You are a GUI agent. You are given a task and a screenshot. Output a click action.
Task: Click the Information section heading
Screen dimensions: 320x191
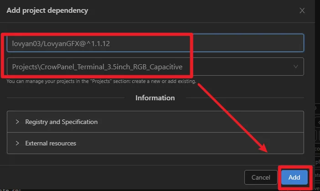(x=155, y=98)
